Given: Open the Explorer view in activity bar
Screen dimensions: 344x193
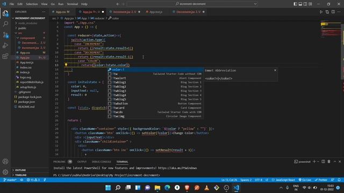Looking at the screenshot, I should click(5, 13).
